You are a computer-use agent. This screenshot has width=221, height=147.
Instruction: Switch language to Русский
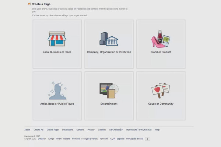pos(104,139)
